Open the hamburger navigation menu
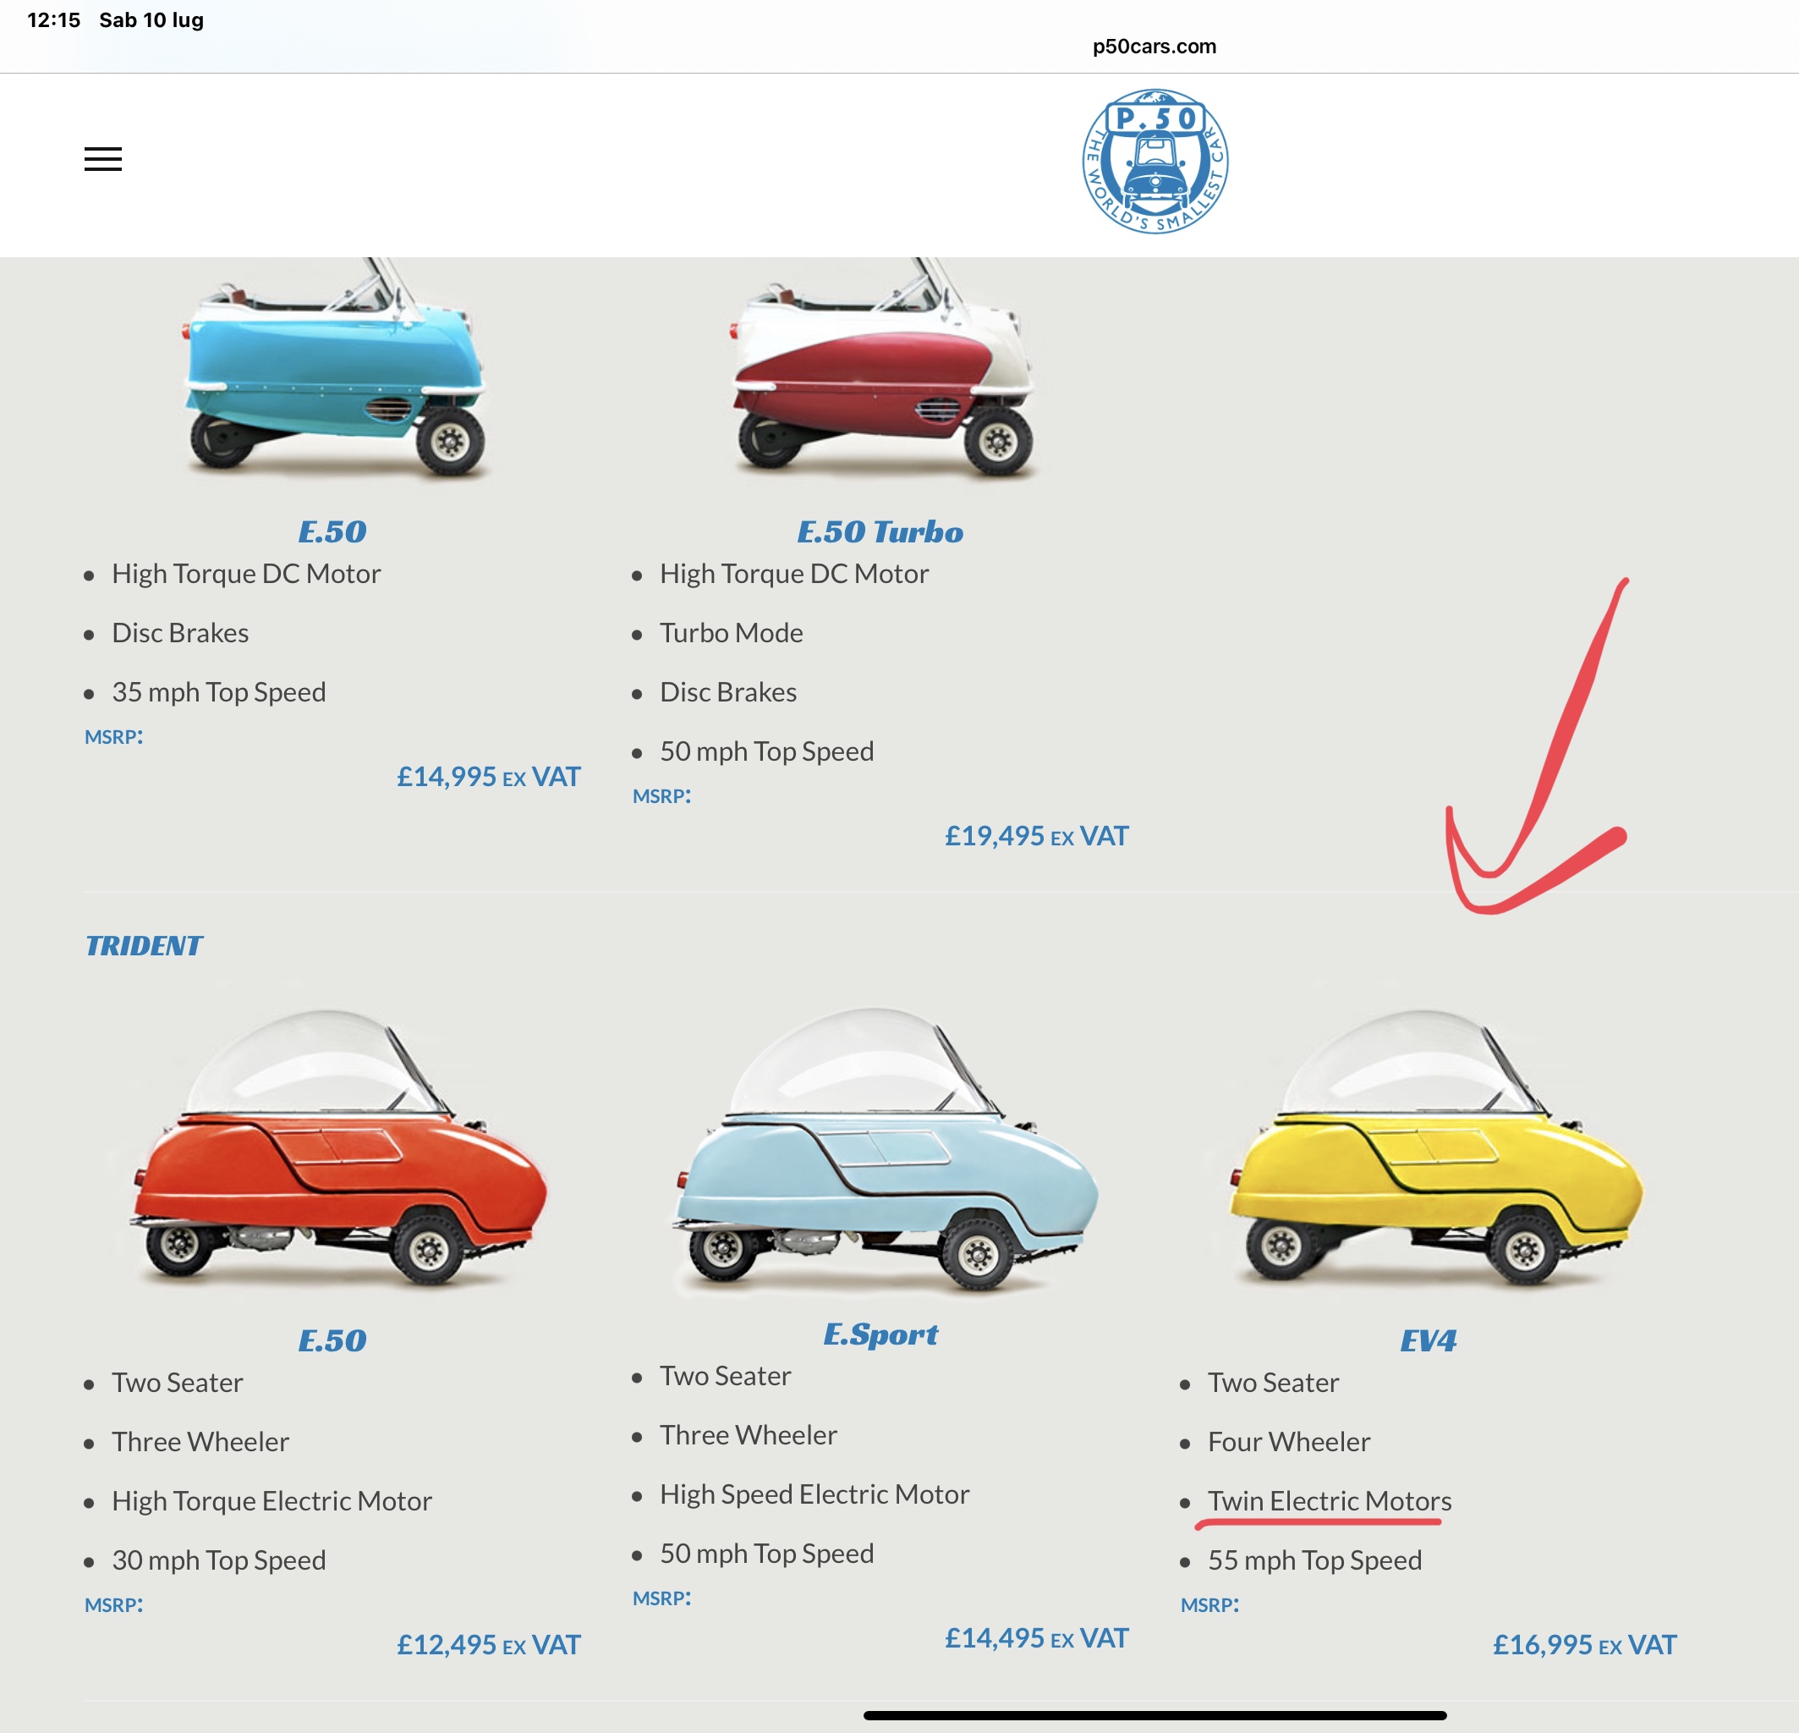The image size is (1799, 1733). click(x=103, y=159)
